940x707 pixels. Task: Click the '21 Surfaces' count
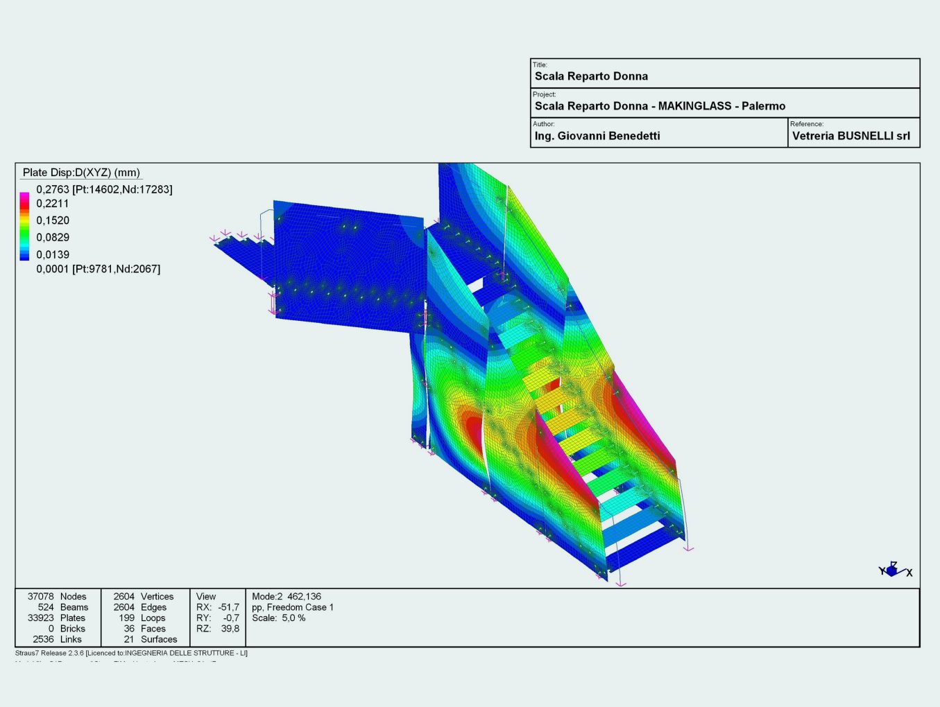pos(151,639)
